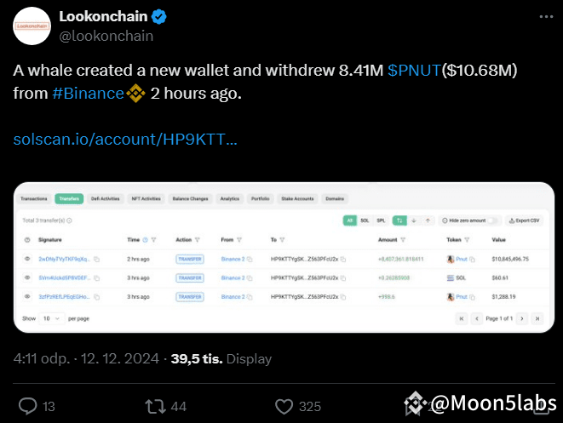Open the tweet's more options menu
The width and height of the screenshot is (563, 423).
545,16
